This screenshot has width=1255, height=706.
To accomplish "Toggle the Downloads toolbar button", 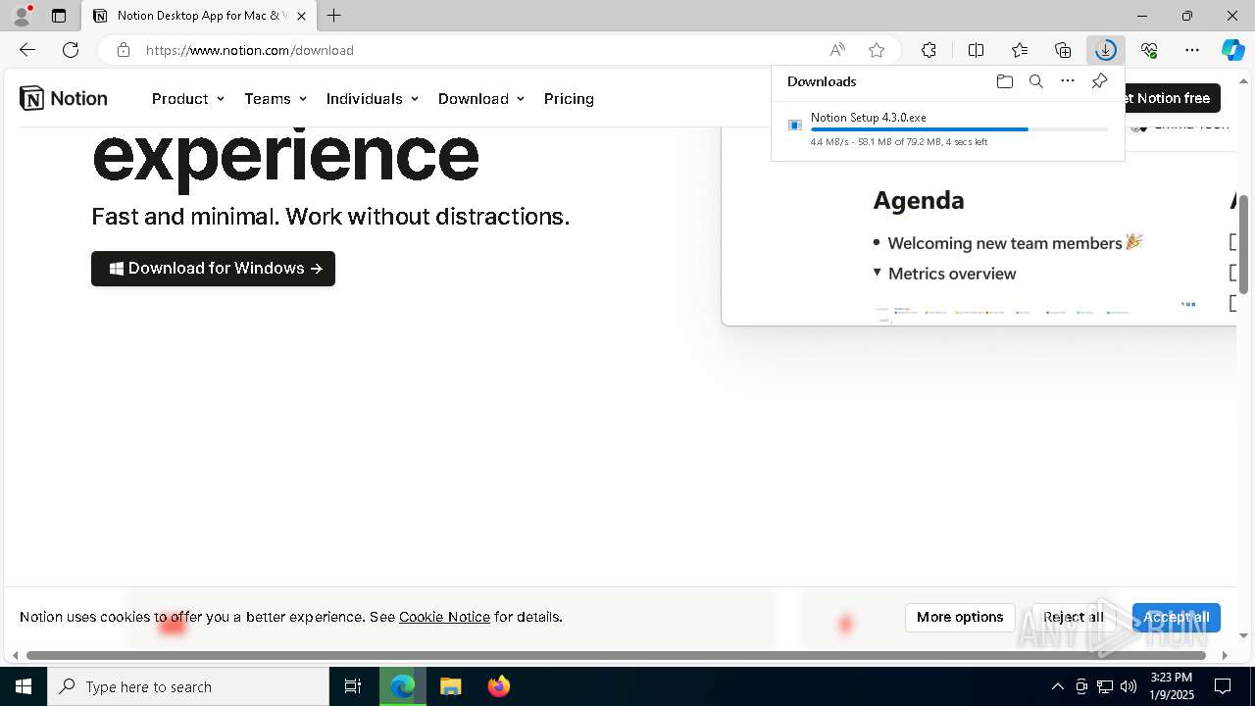I will click(x=1106, y=50).
